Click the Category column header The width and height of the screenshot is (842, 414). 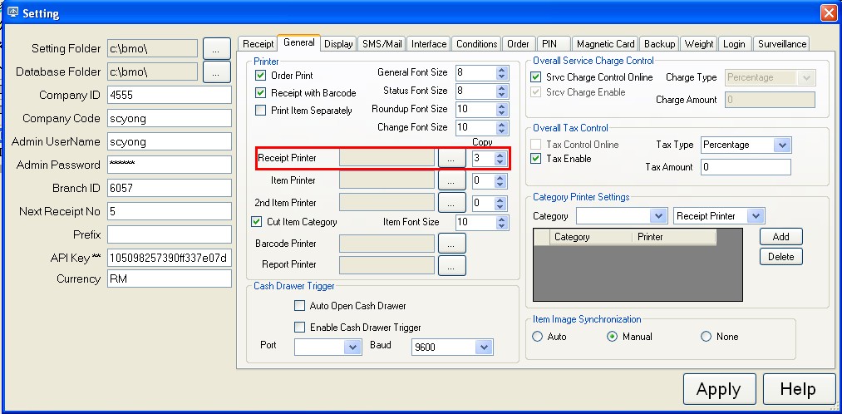point(591,237)
